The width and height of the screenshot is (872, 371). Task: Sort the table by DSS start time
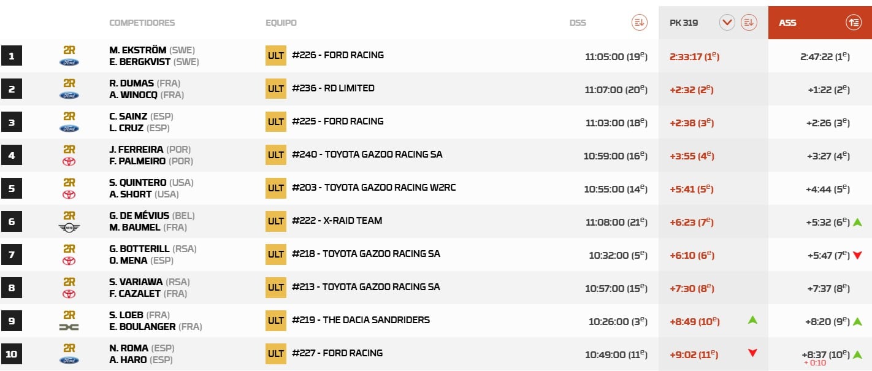click(639, 23)
